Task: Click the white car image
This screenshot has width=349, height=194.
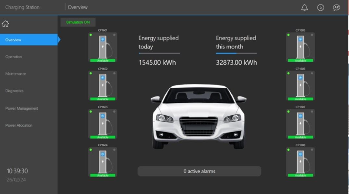Action: coord(199,116)
